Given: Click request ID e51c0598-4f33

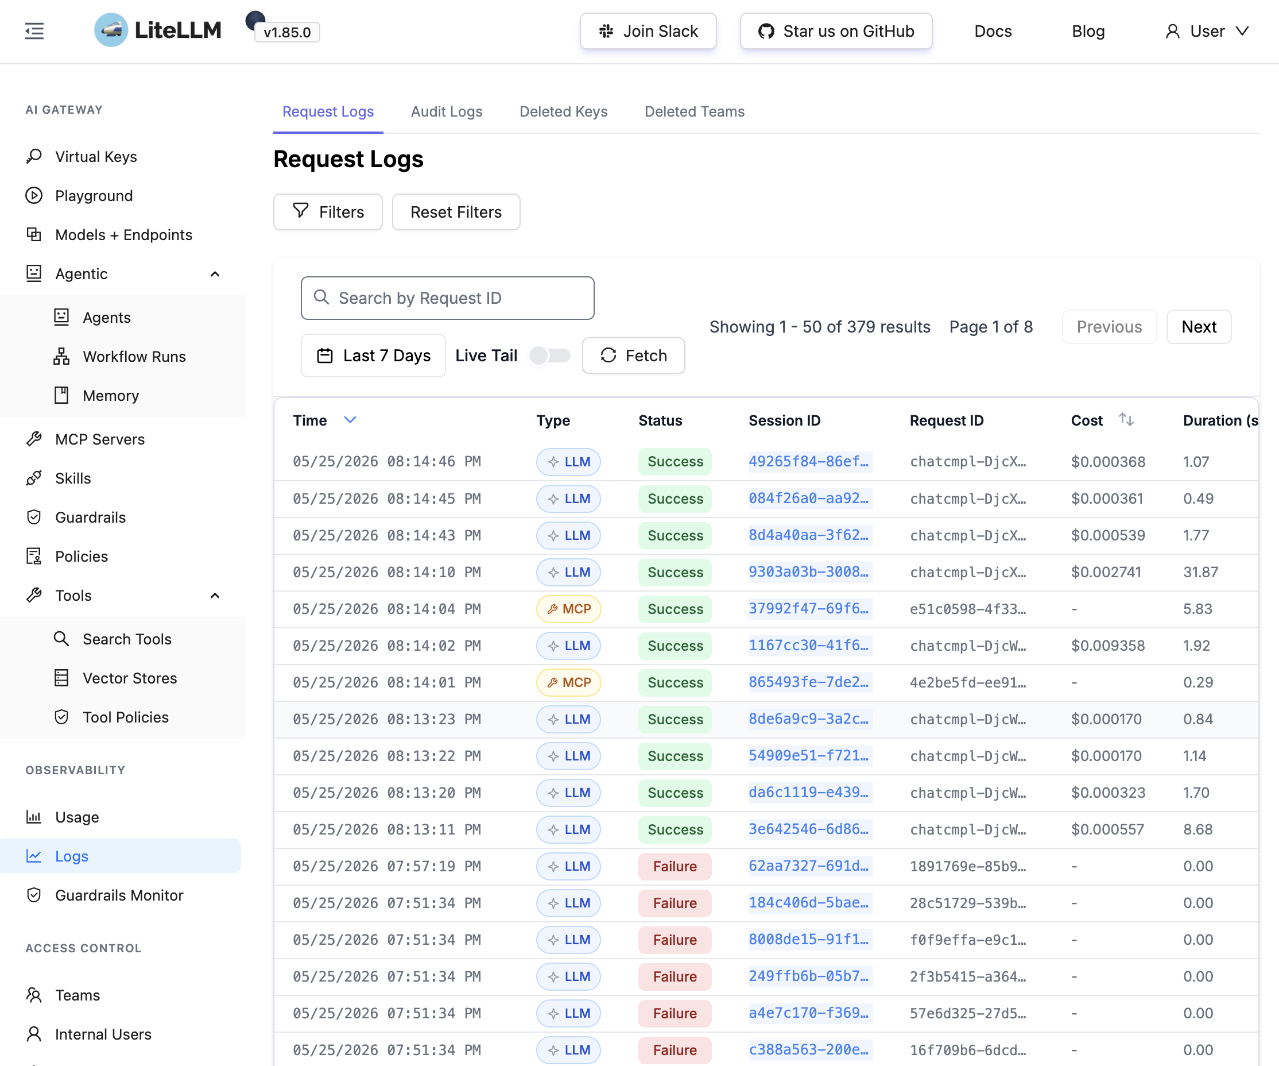Looking at the screenshot, I should point(968,608).
